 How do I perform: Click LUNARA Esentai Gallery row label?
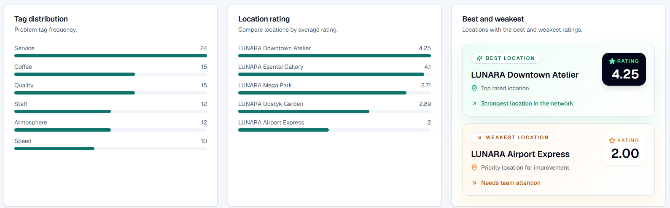pos(271,67)
